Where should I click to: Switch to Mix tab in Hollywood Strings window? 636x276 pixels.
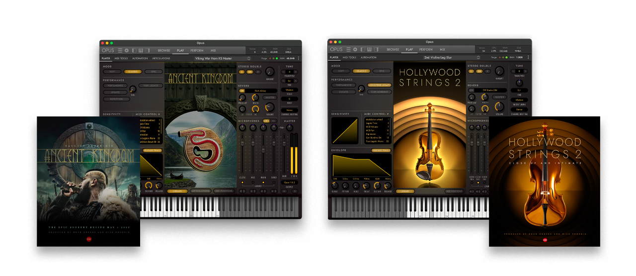point(442,49)
